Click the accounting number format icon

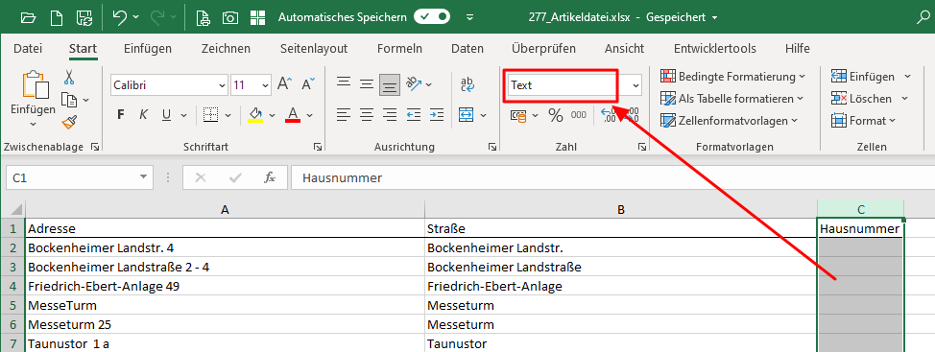tap(518, 115)
